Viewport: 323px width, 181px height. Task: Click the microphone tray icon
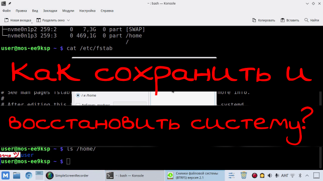[x=277, y=175]
